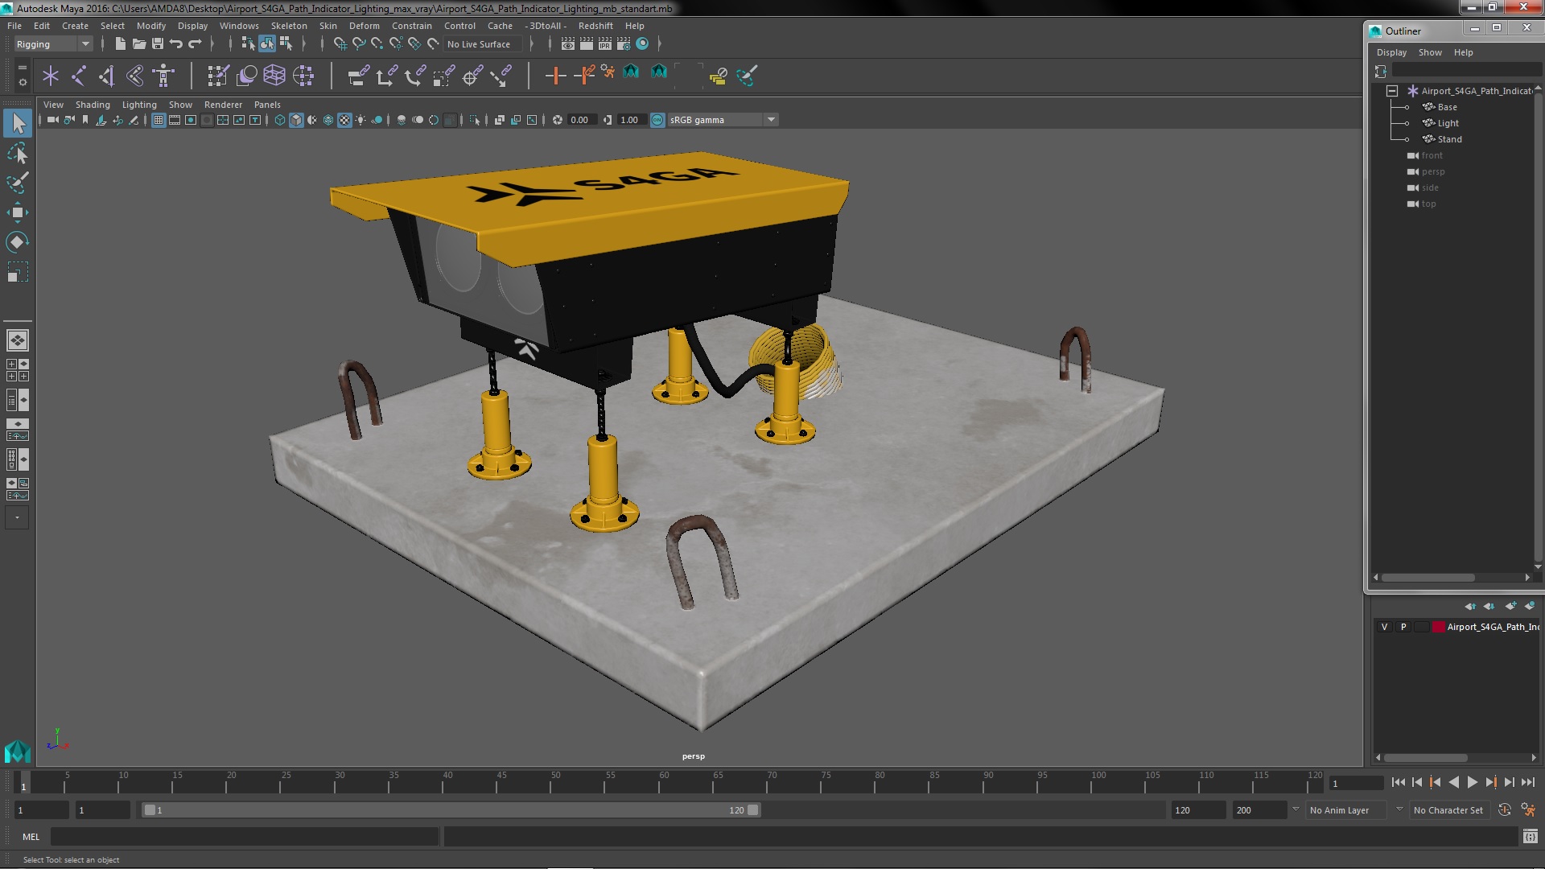Collapse the Airport_S4GA_Path_Indicator group in Outliner

1391,91
